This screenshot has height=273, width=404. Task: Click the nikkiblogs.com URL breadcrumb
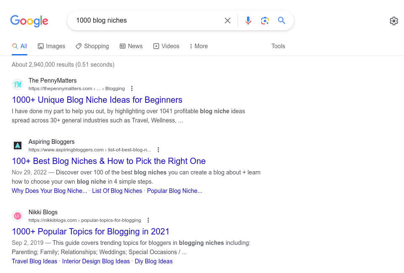[85, 220]
